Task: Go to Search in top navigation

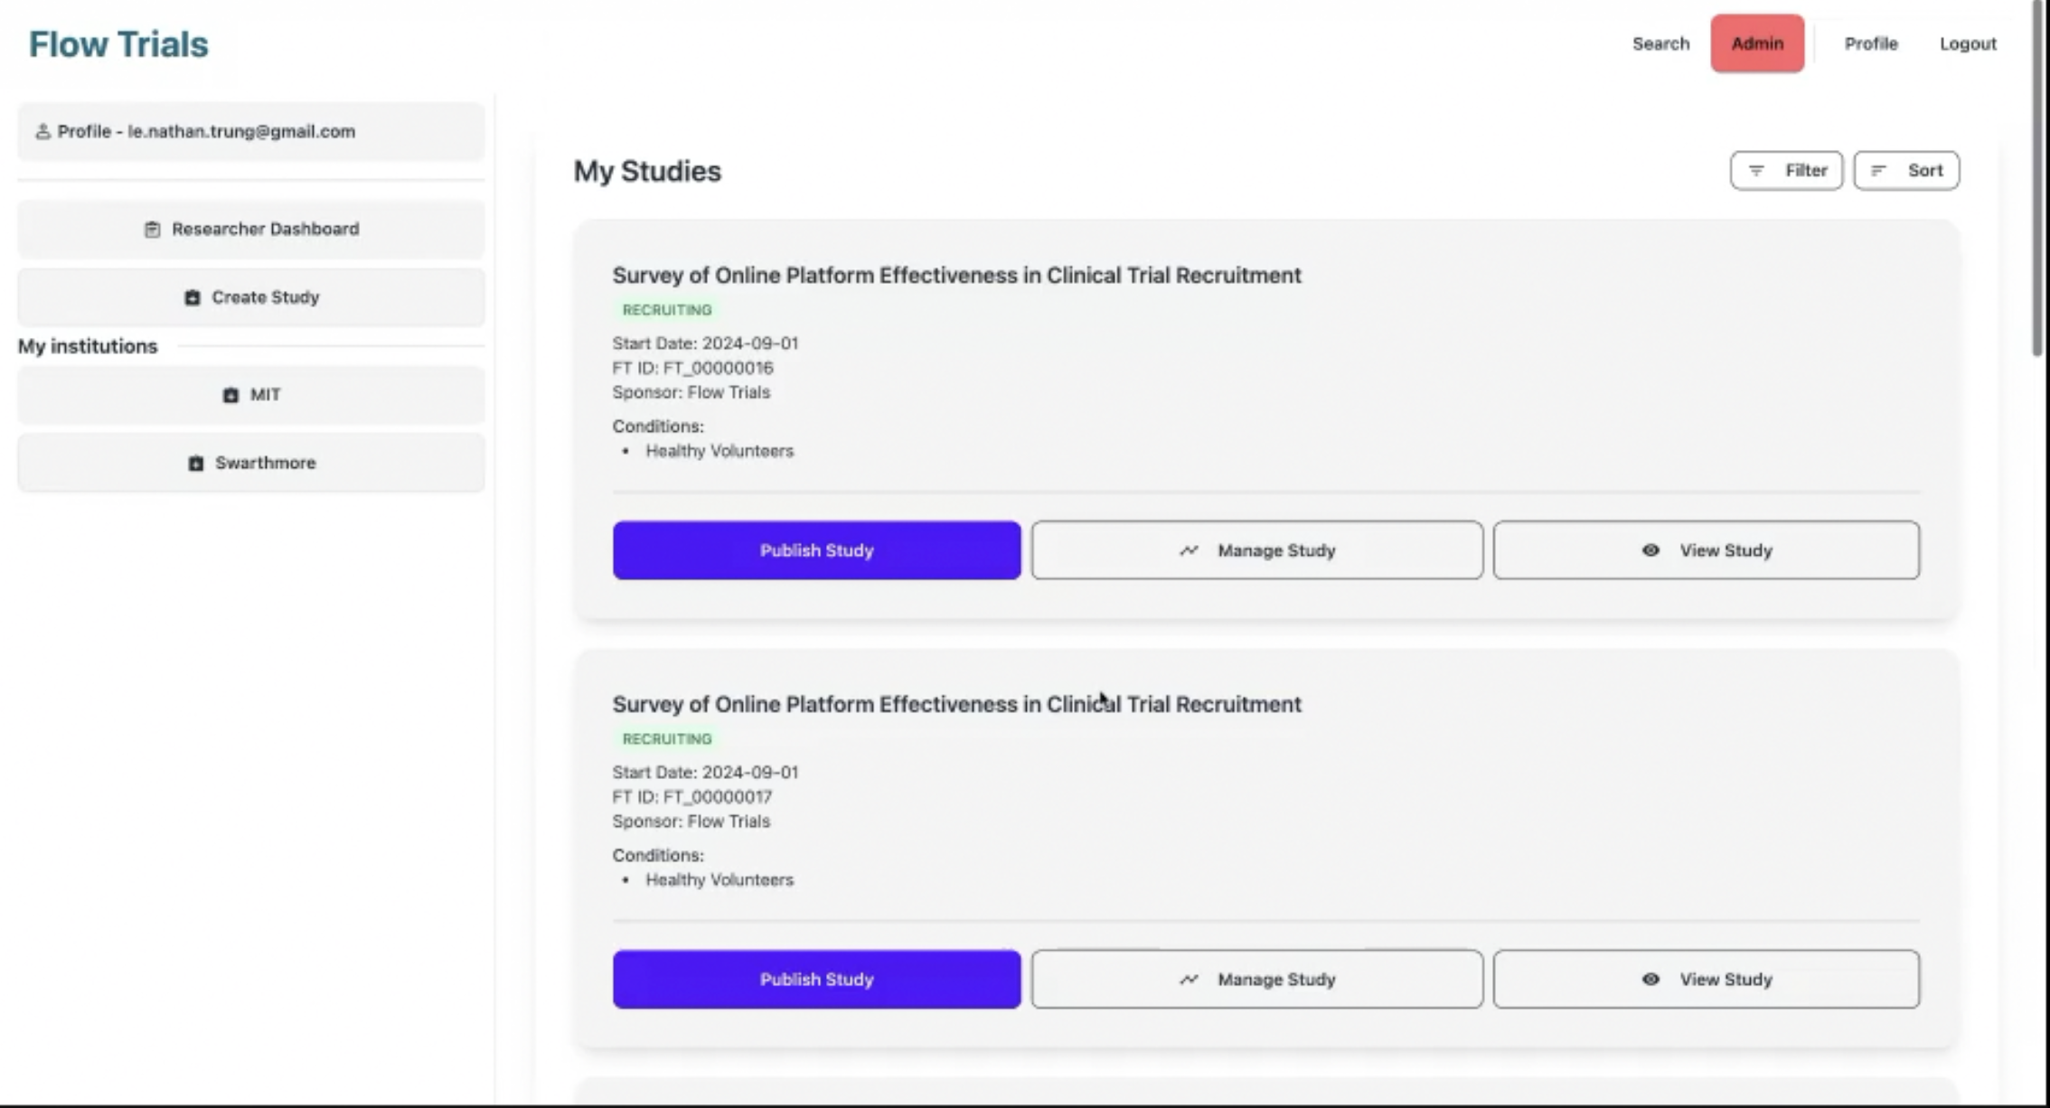Action: (1660, 43)
